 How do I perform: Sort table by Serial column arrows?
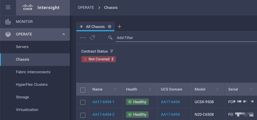pos(251,89)
